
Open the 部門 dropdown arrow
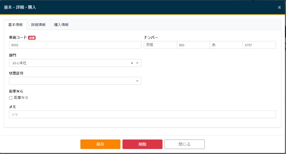(137, 63)
